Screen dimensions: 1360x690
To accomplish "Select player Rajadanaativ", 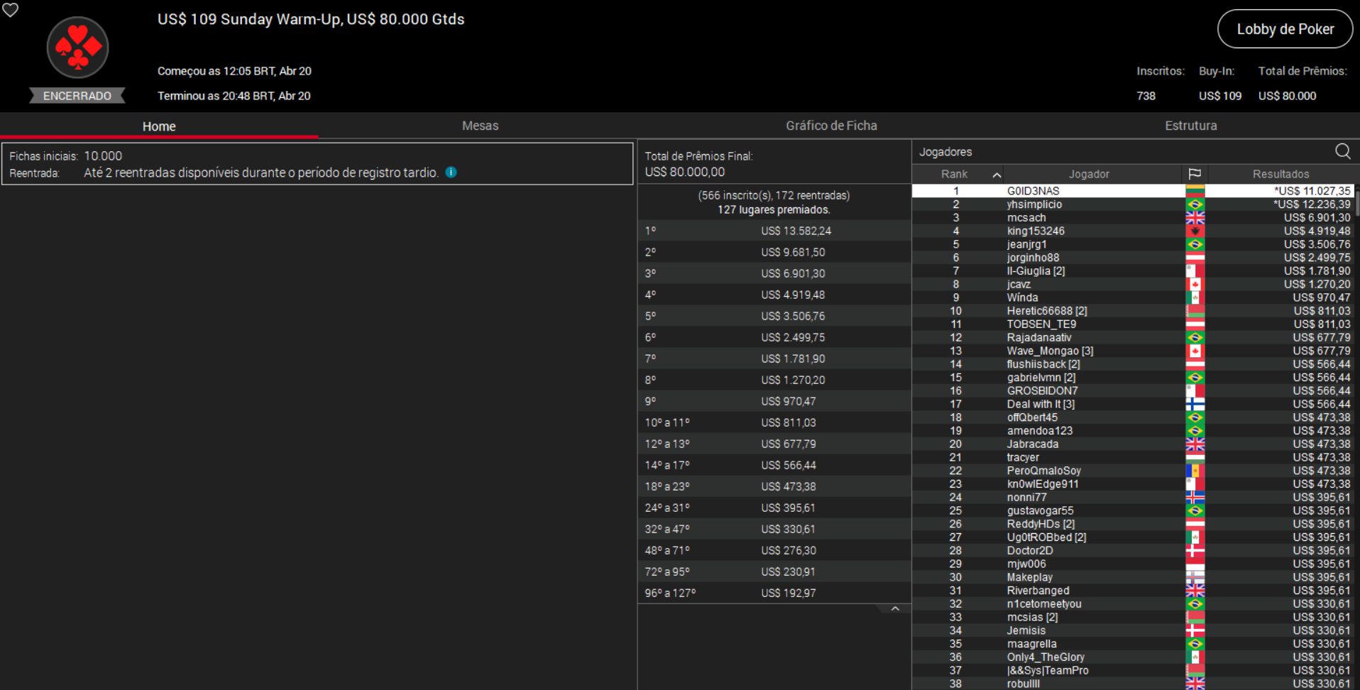I will tap(1133, 337).
